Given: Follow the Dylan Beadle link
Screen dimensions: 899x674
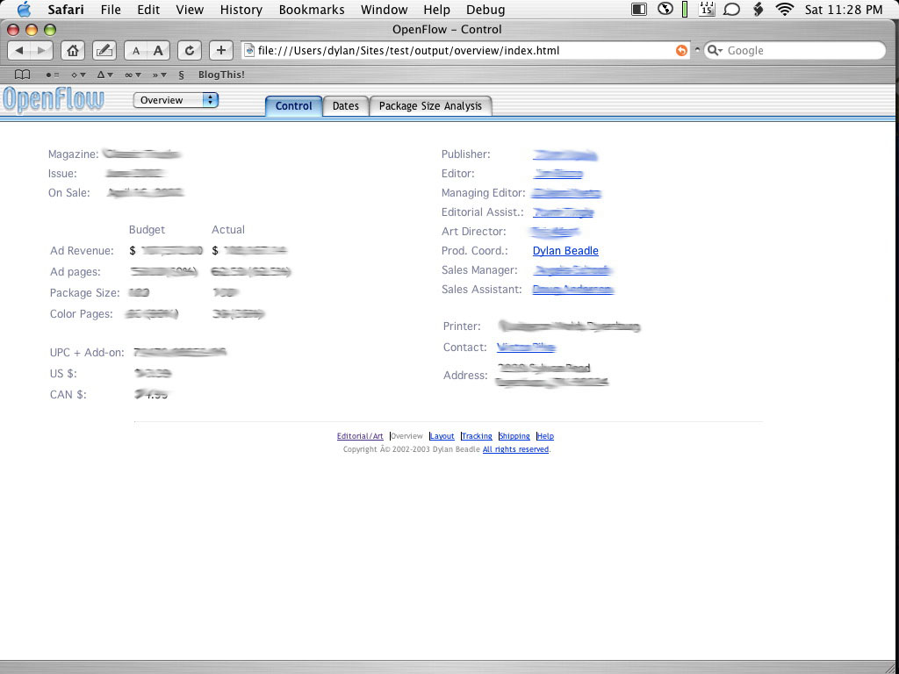Looking at the screenshot, I should coord(565,251).
